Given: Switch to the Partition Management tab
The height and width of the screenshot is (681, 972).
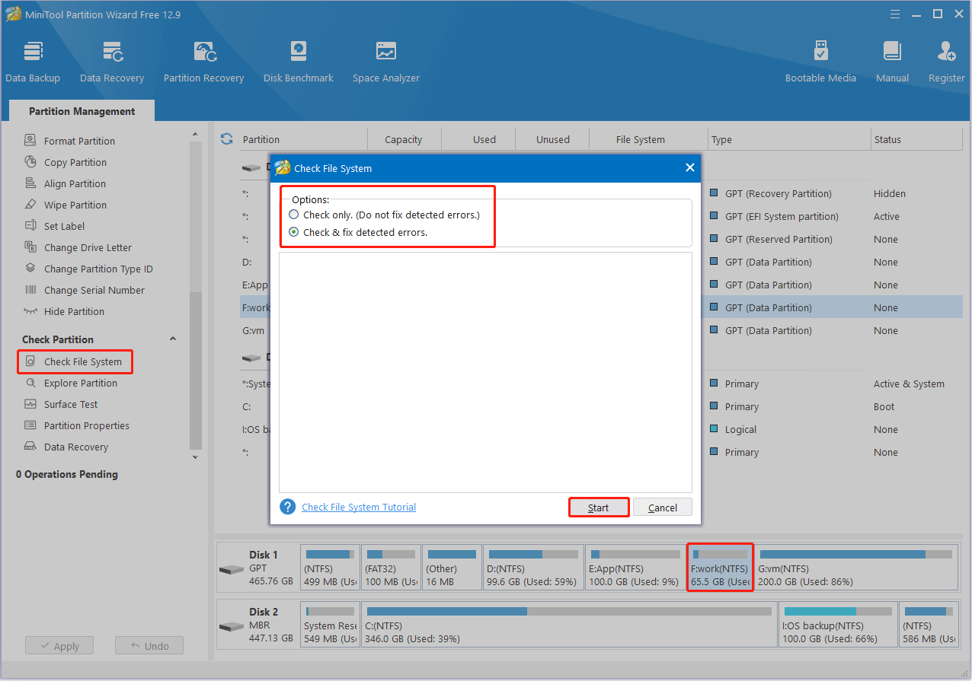Looking at the screenshot, I should [80, 110].
